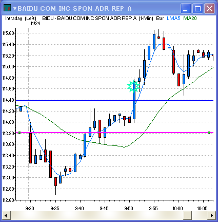This screenshot has height=222, width=218.
Task: Click the 9:50 time axis marker
Action: coord(129,209)
